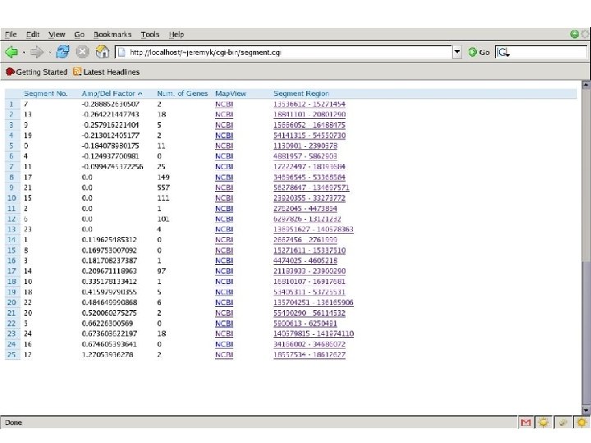Viewport: 591px width, 443px height.
Task: Open Forward button history dropdown arrow
Action: [49, 53]
